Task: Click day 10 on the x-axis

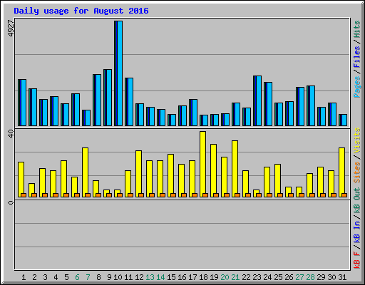Action: pyautogui.click(x=118, y=277)
